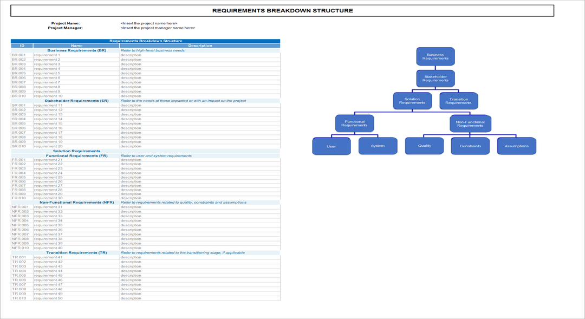Click the User box in the diagram
The image size is (585, 319).
tap(331, 146)
